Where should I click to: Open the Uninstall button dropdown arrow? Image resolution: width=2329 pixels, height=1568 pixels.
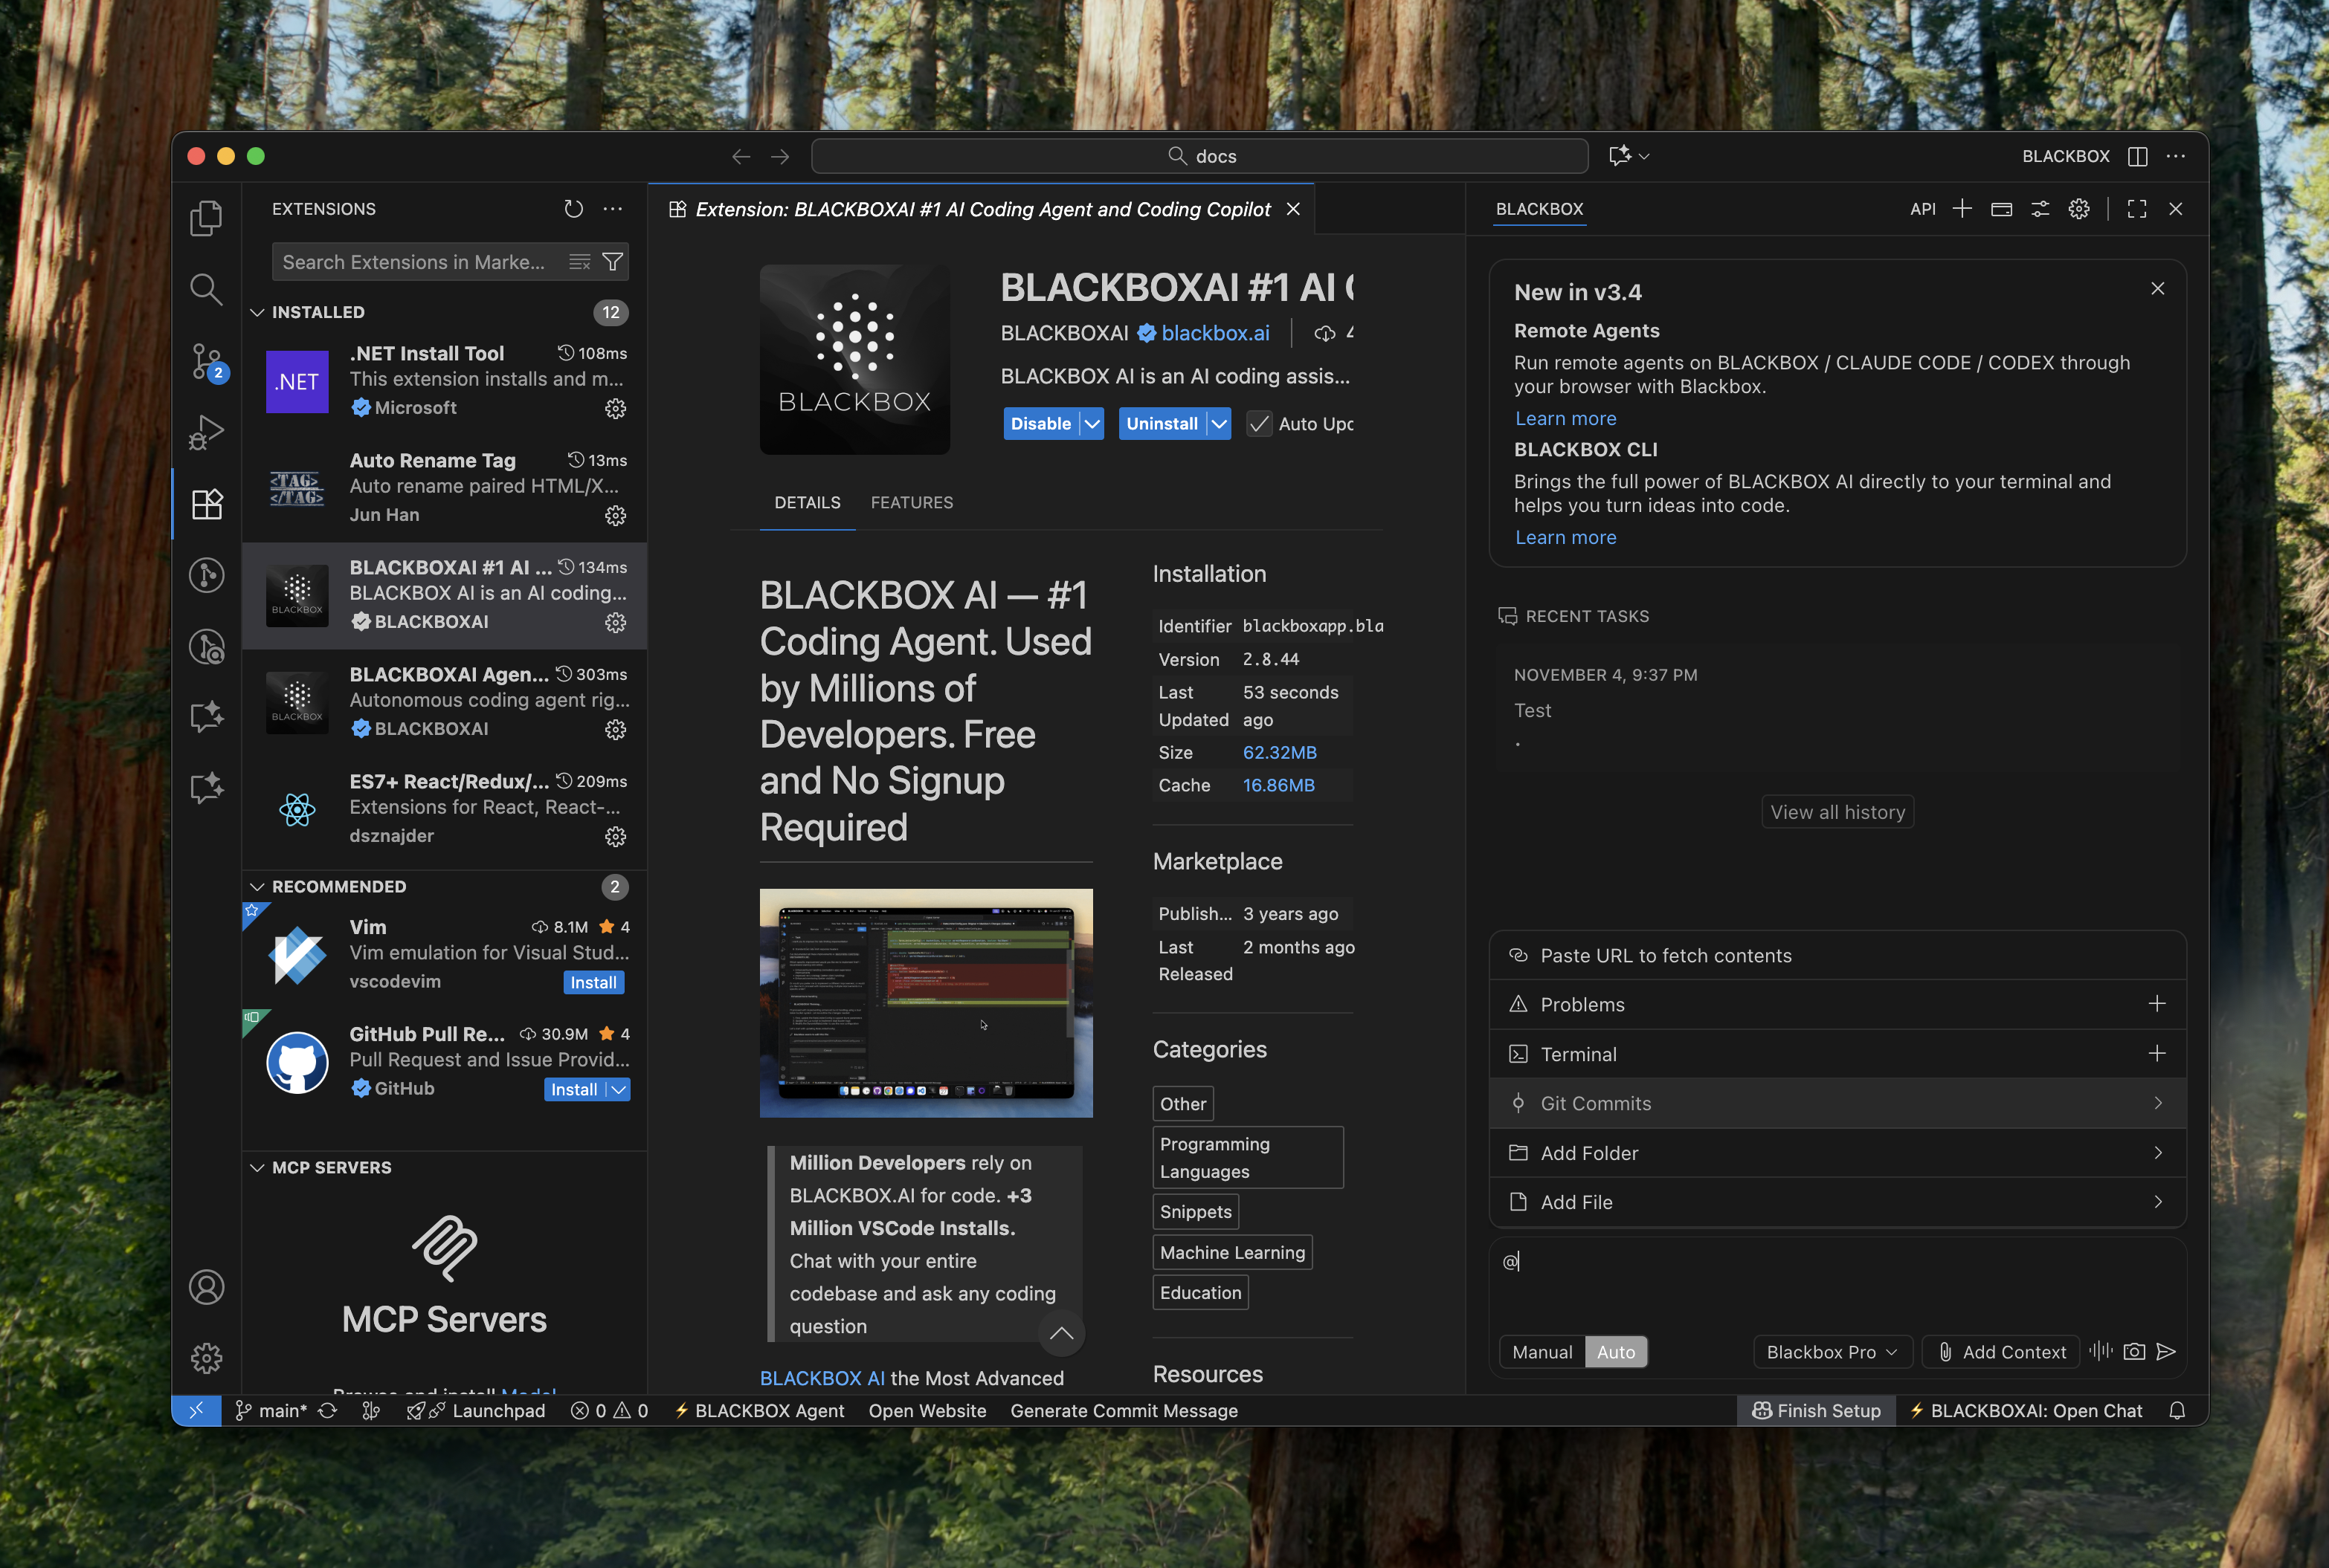1219,424
